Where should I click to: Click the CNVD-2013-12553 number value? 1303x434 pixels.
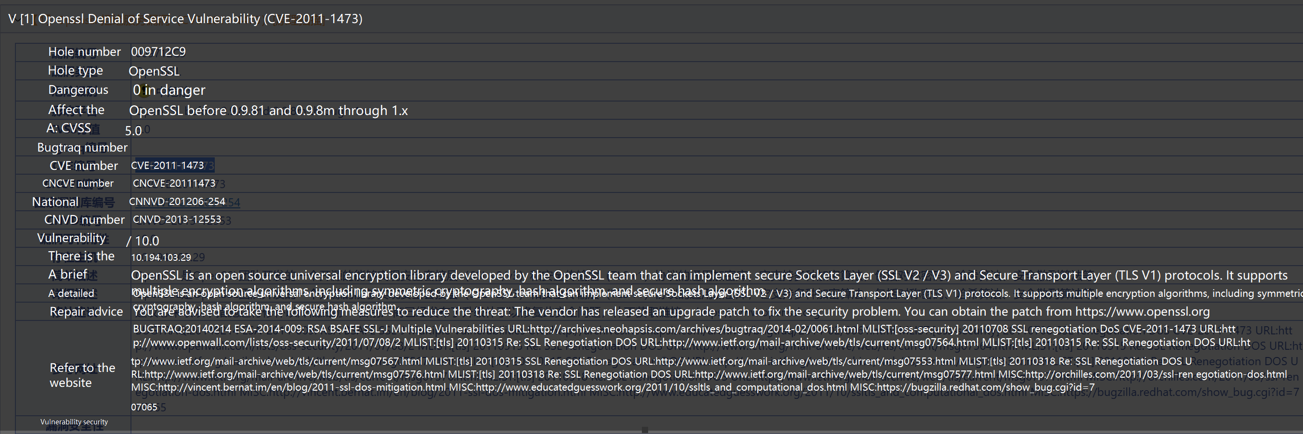click(177, 219)
